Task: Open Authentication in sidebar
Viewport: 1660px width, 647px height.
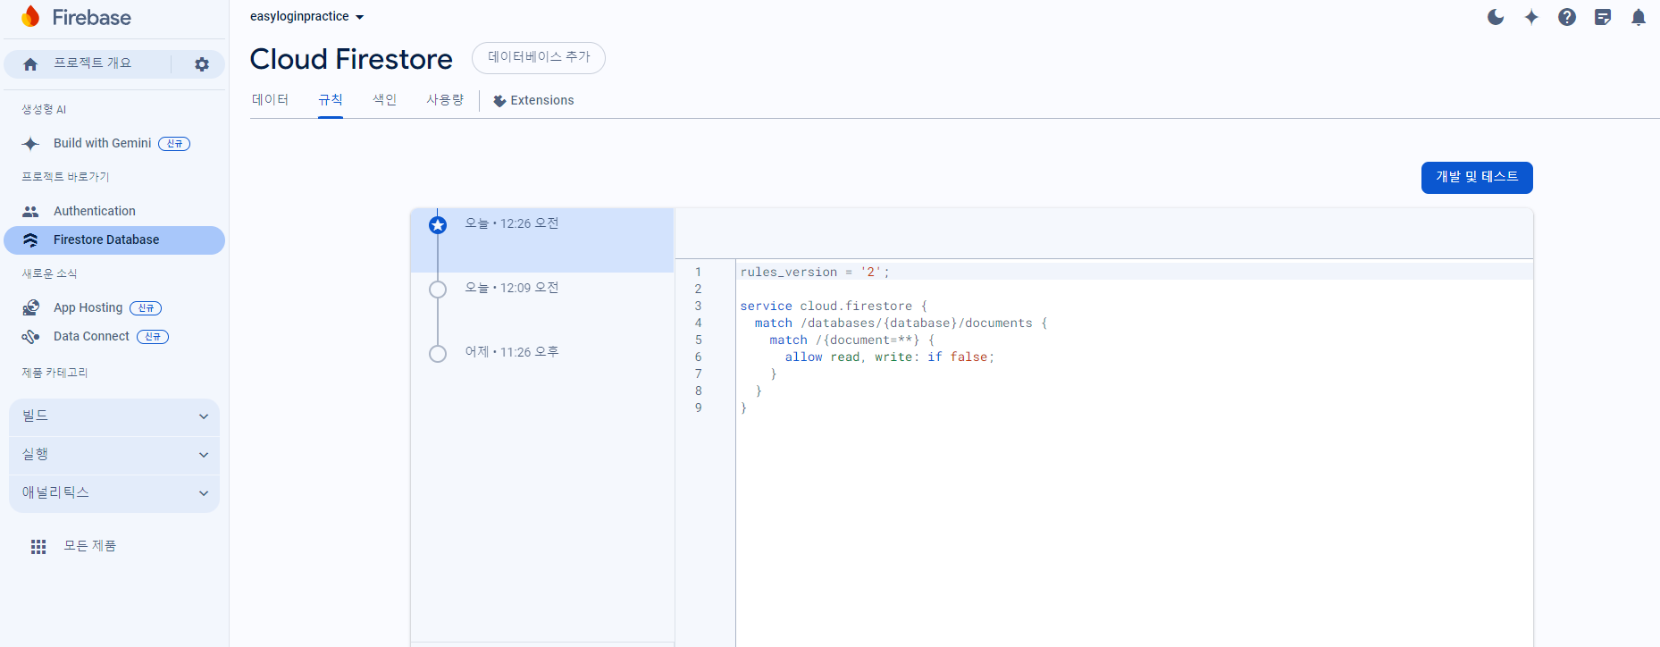Action: coord(114,212)
